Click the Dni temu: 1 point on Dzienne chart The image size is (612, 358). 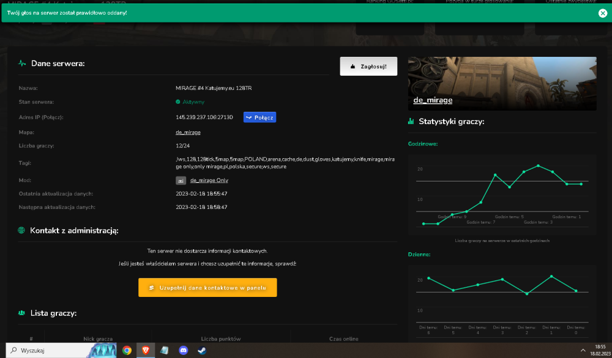point(551,276)
